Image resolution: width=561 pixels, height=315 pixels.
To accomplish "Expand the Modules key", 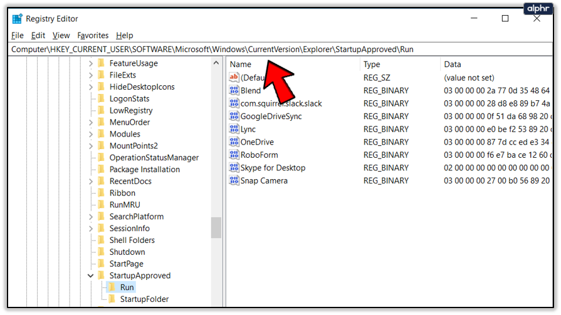I will (x=90, y=134).
